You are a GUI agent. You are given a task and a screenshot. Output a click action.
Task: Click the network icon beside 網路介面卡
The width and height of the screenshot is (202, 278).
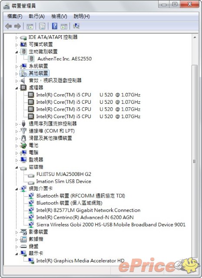point(23,189)
